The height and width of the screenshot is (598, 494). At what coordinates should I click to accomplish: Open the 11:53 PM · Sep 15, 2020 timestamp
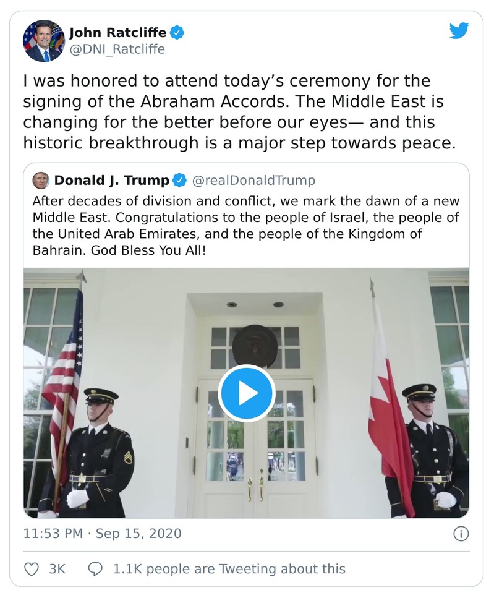(x=102, y=533)
